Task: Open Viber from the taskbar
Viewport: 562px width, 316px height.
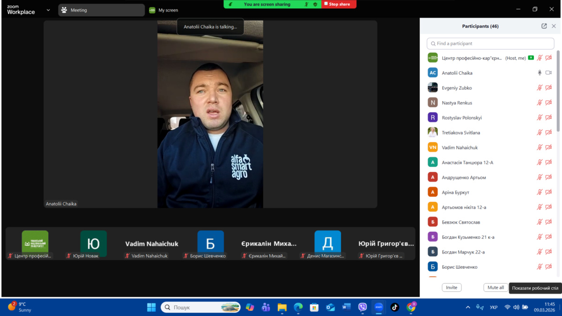Action: coord(362,307)
